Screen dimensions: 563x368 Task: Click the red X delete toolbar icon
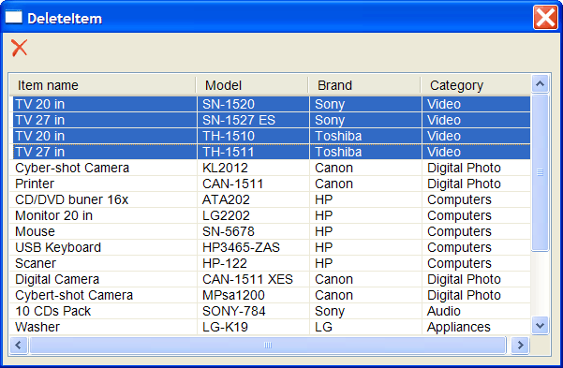tap(19, 48)
